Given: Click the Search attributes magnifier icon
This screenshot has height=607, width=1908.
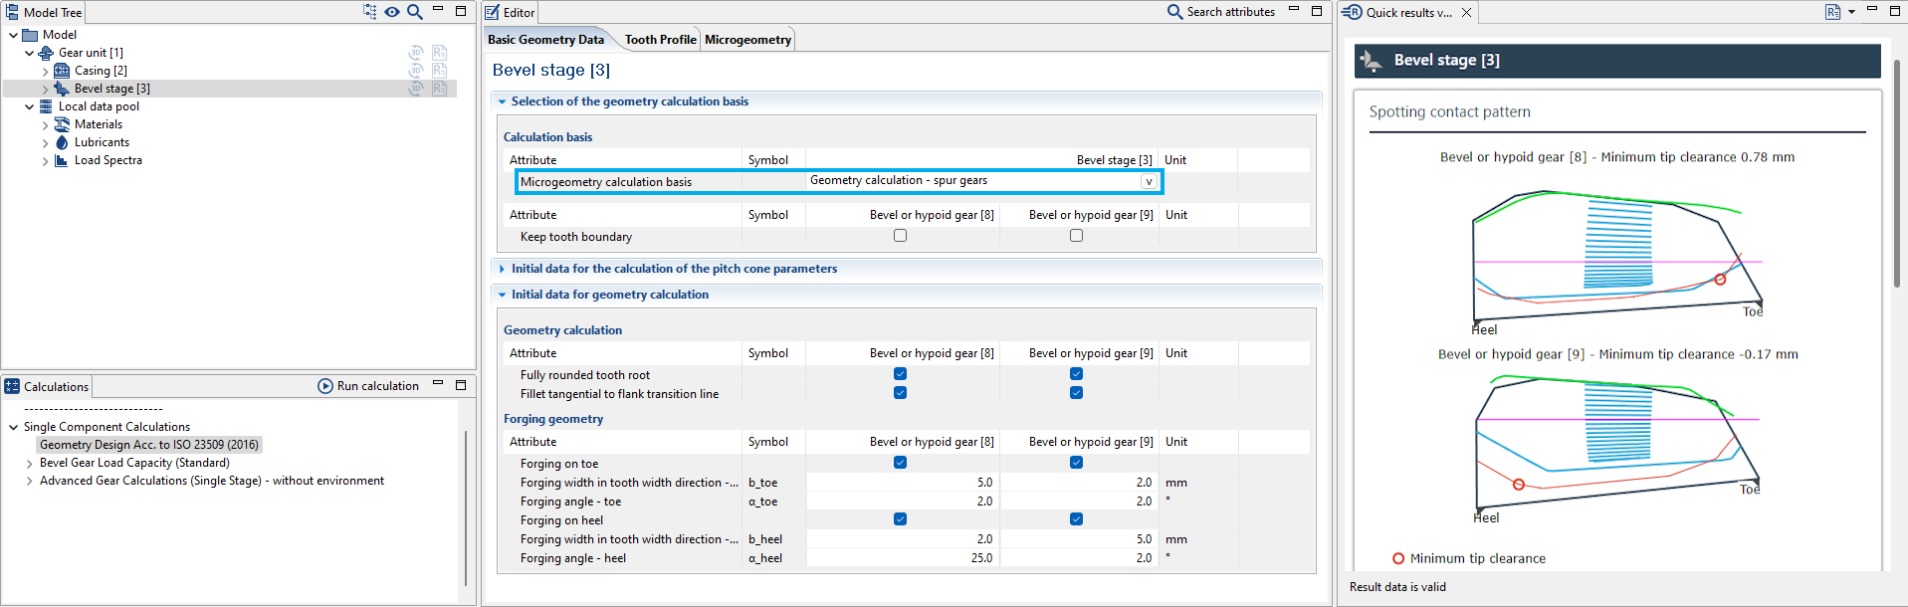Looking at the screenshot, I should click(1174, 12).
